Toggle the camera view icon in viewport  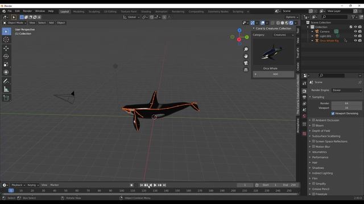pos(246,63)
